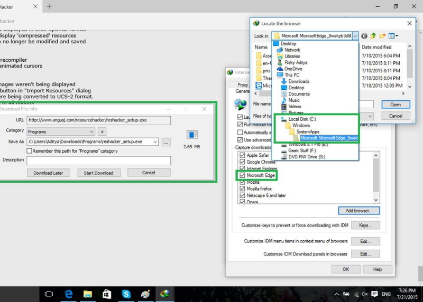Image resolution: width=423 pixels, height=302 pixels.
Task: Toggle the Mozilla firefox checkbox
Action: [242, 188]
